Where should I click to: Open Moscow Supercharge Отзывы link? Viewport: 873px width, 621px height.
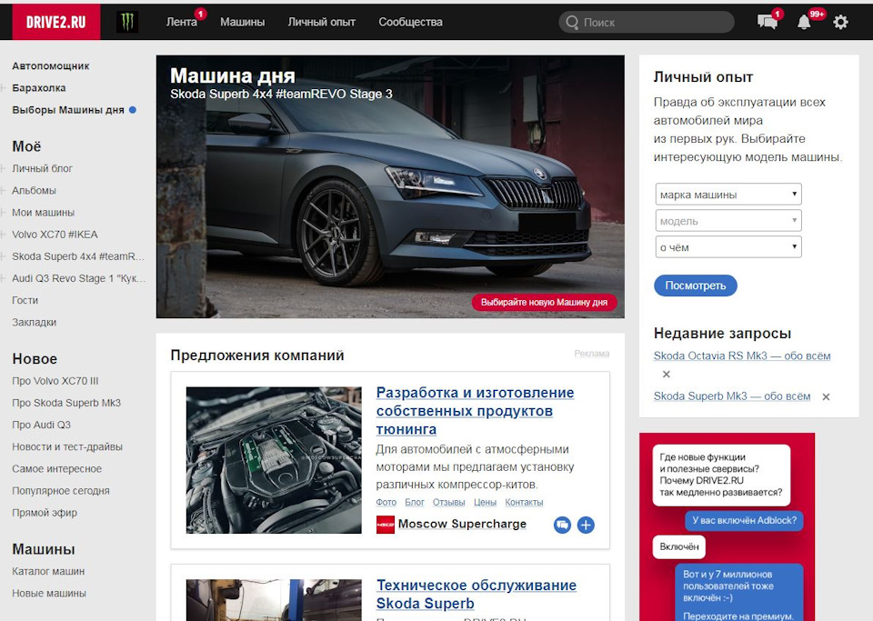pyautogui.click(x=448, y=502)
